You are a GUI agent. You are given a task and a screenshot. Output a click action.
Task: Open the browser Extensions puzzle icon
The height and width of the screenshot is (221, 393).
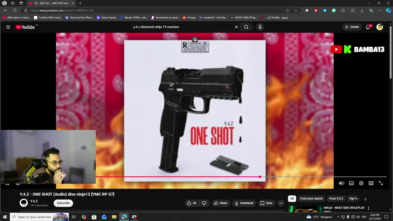point(343,10)
